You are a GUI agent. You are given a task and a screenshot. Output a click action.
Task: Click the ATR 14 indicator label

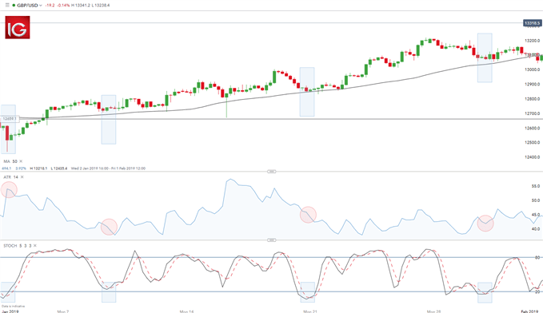pyautogui.click(x=10, y=177)
